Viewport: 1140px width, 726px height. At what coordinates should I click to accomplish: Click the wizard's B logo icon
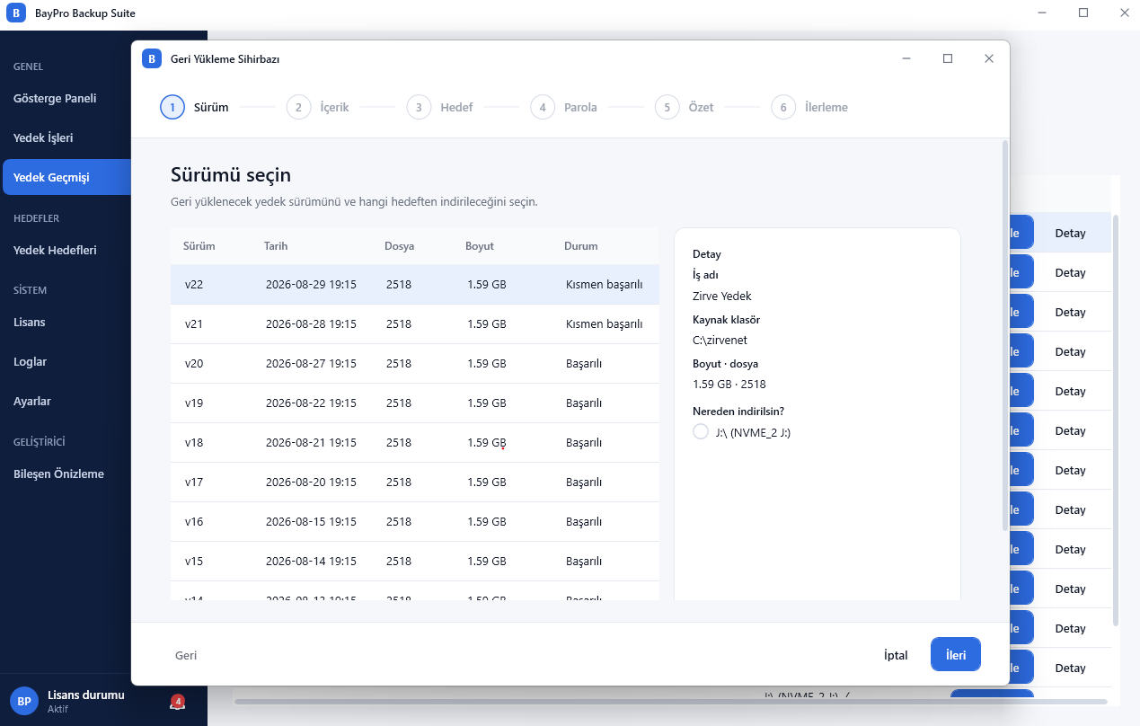pos(152,58)
